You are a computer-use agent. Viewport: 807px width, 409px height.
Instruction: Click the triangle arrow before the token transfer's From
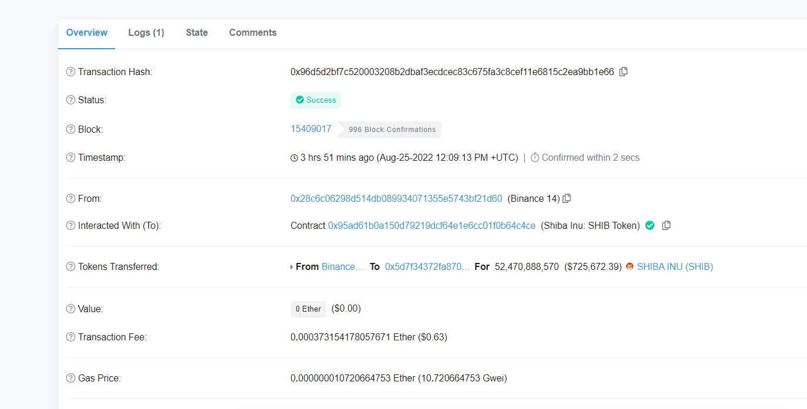coord(292,267)
